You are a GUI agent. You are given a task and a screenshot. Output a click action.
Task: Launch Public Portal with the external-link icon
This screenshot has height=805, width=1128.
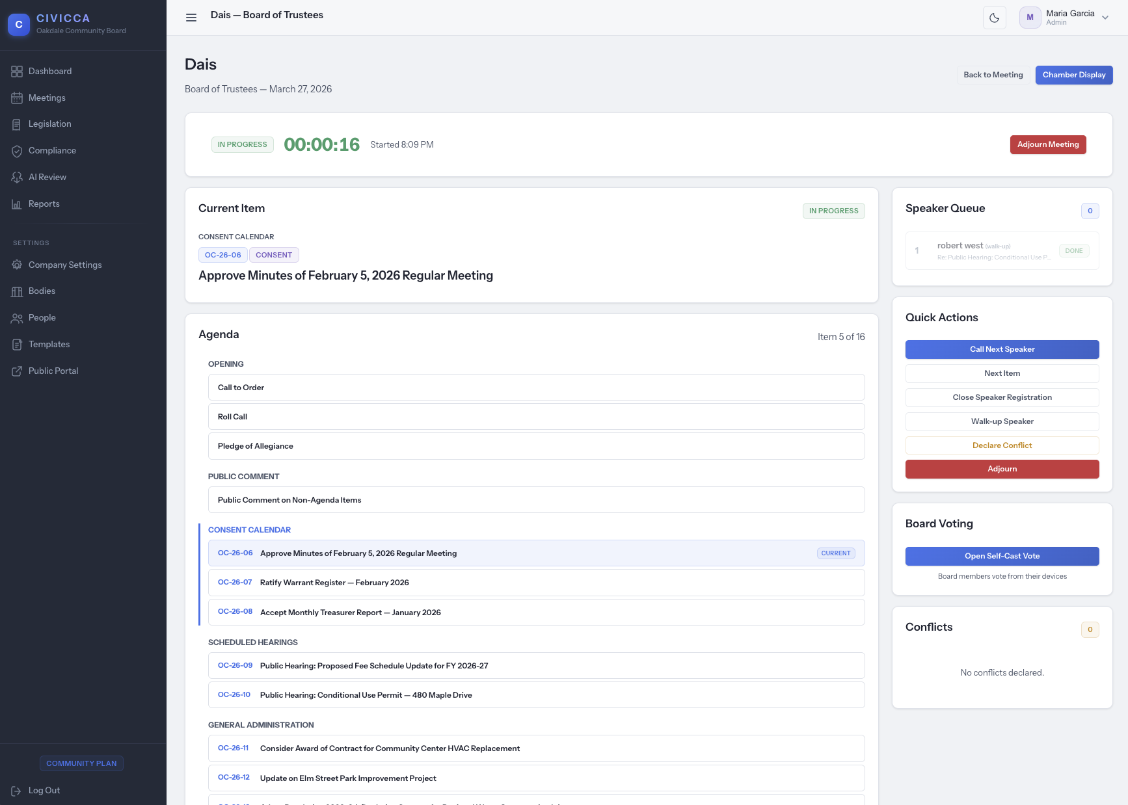(x=17, y=371)
